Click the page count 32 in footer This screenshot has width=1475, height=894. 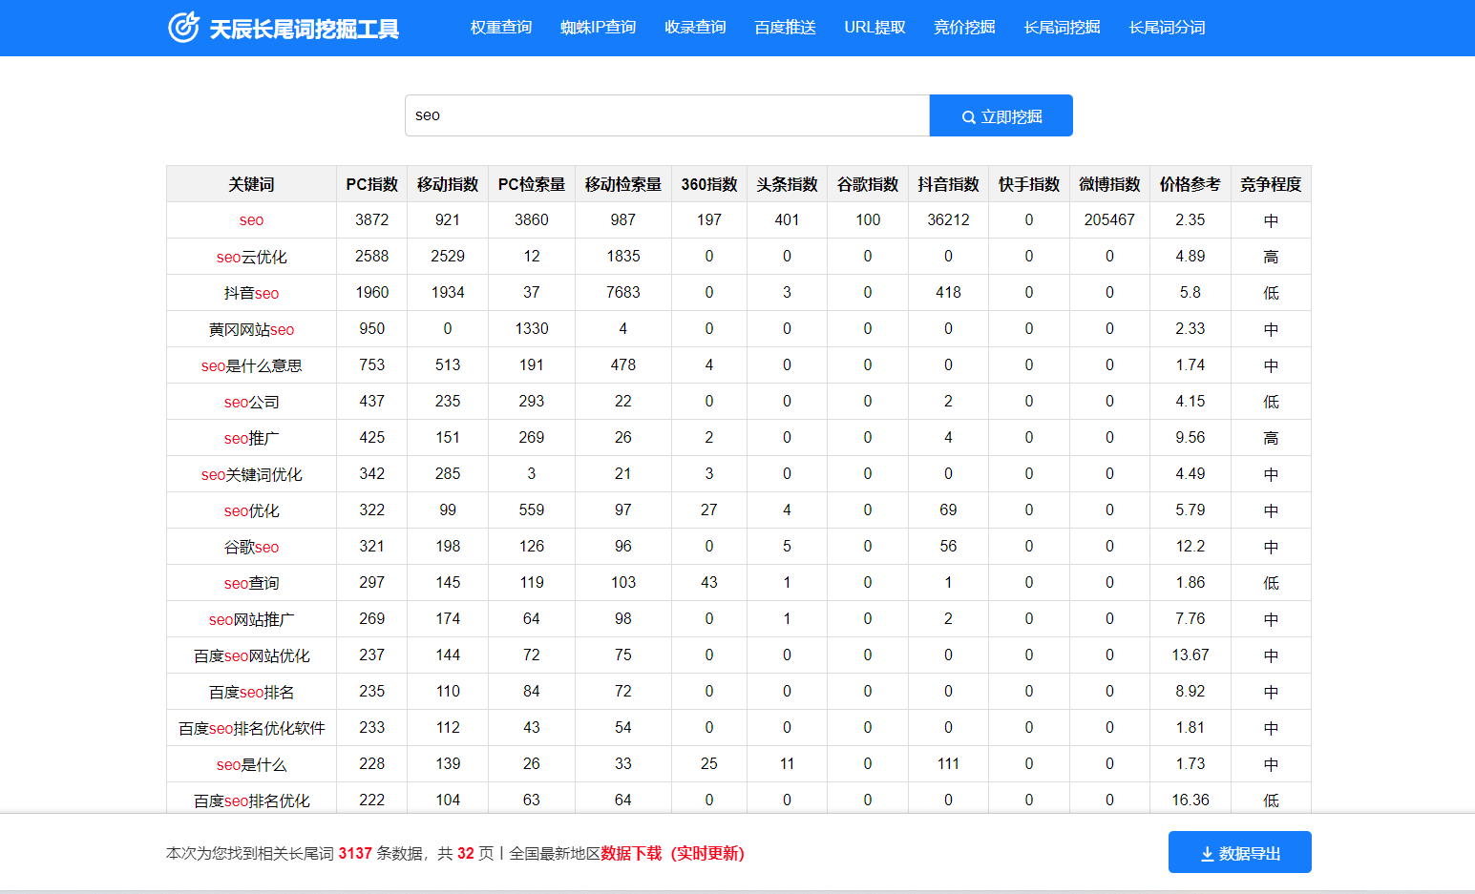pyautogui.click(x=466, y=853)
